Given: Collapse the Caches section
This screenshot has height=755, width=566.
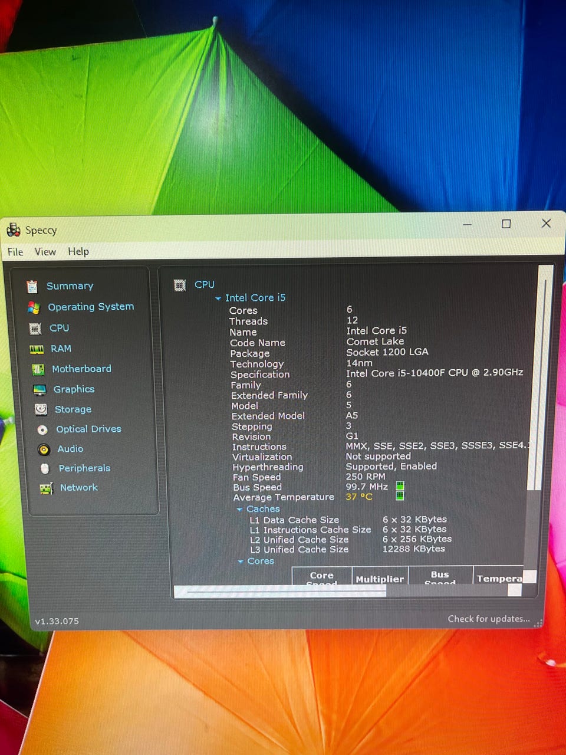Looking at the screenshot, I should (x=240, y=509).
